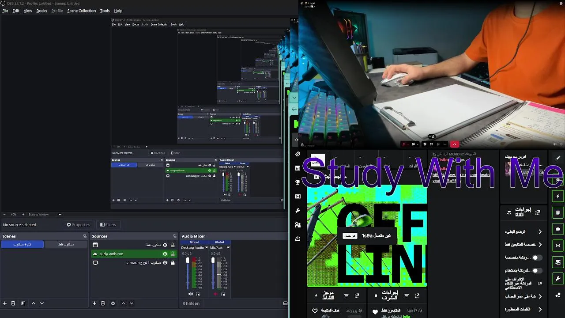
Task: Hide the 'samaung g4 1' source
Action: click(165, 263)
